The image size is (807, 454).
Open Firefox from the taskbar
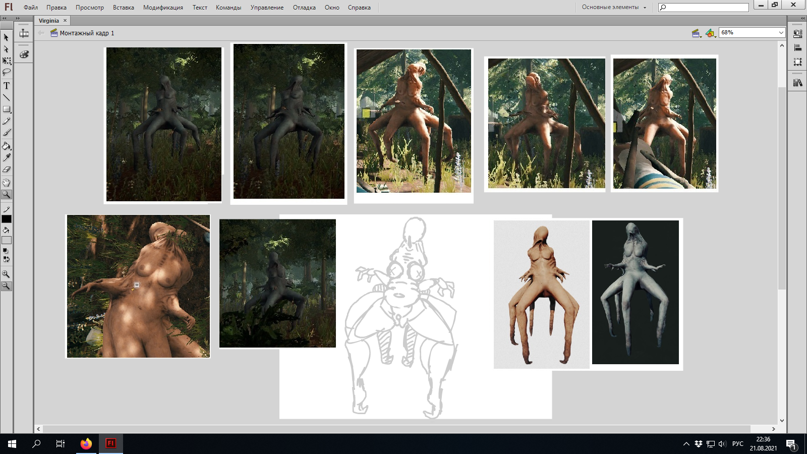pos(86,444)
